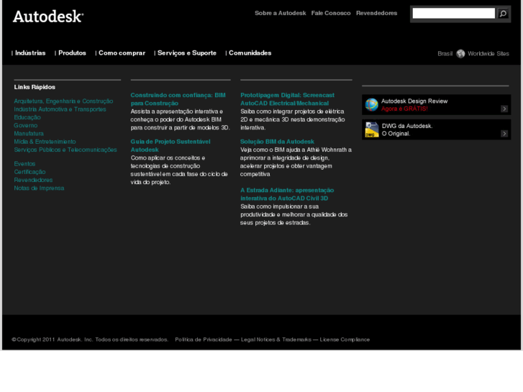The image size is (523, 392).
Task: Open Worldwide Sites link
Action: click(x=488, y=54)
